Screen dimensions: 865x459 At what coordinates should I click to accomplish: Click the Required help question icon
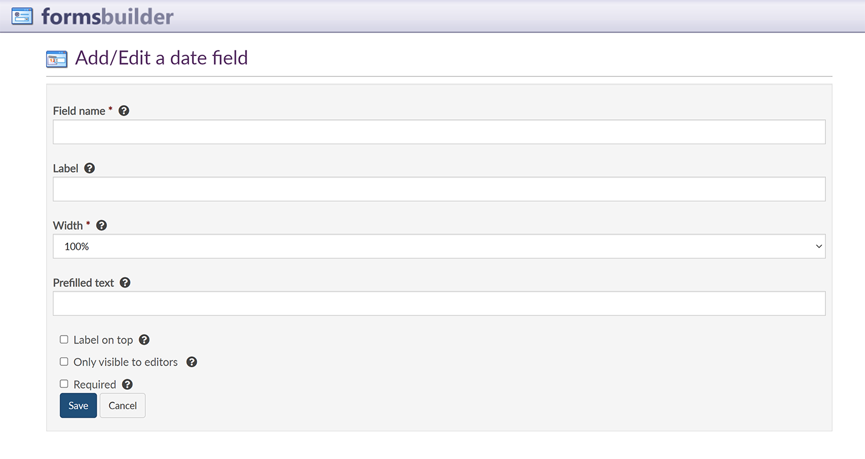tap(127, 384)
